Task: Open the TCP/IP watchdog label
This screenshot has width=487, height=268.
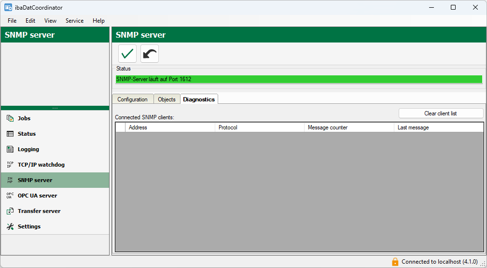Action: click(x=41, y=165)
